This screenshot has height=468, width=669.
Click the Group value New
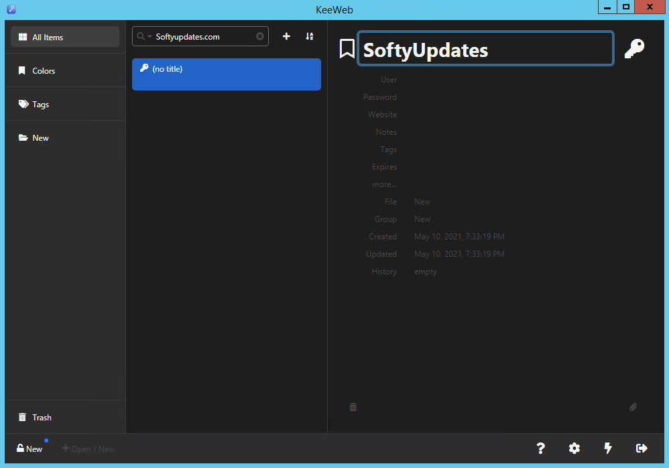point(422,219)
